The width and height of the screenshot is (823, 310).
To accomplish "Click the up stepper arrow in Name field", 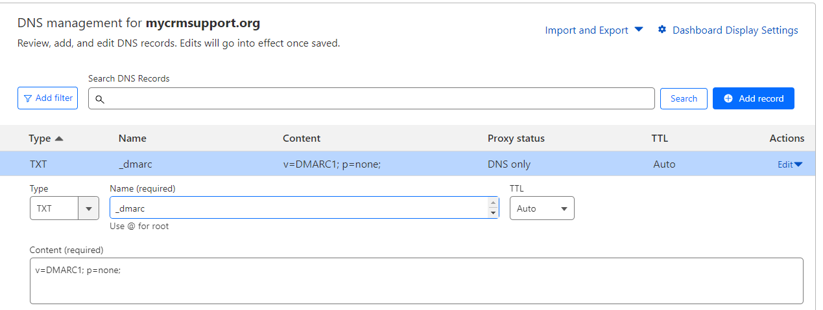I will [x=493, y=203].
